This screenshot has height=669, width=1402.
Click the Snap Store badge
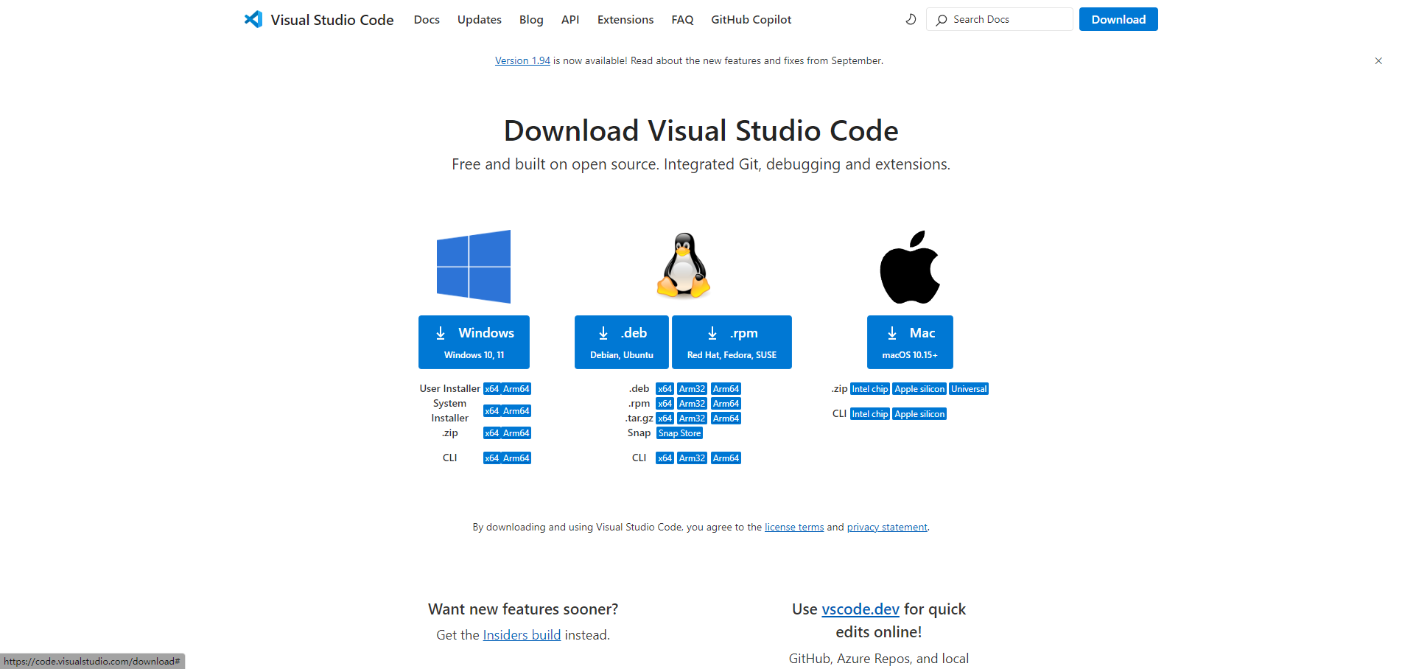point(679,433)
